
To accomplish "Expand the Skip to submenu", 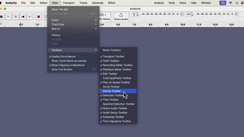I will (x=73, y=29).
